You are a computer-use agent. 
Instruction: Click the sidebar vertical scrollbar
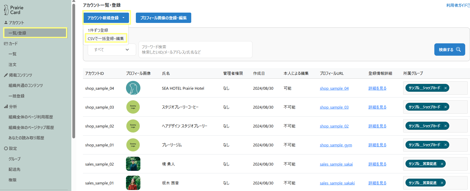(x=74, y=71)
